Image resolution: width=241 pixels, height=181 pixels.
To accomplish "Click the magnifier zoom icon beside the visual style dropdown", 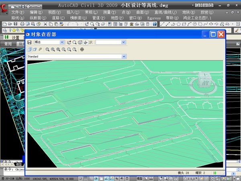I will [74, 42].
